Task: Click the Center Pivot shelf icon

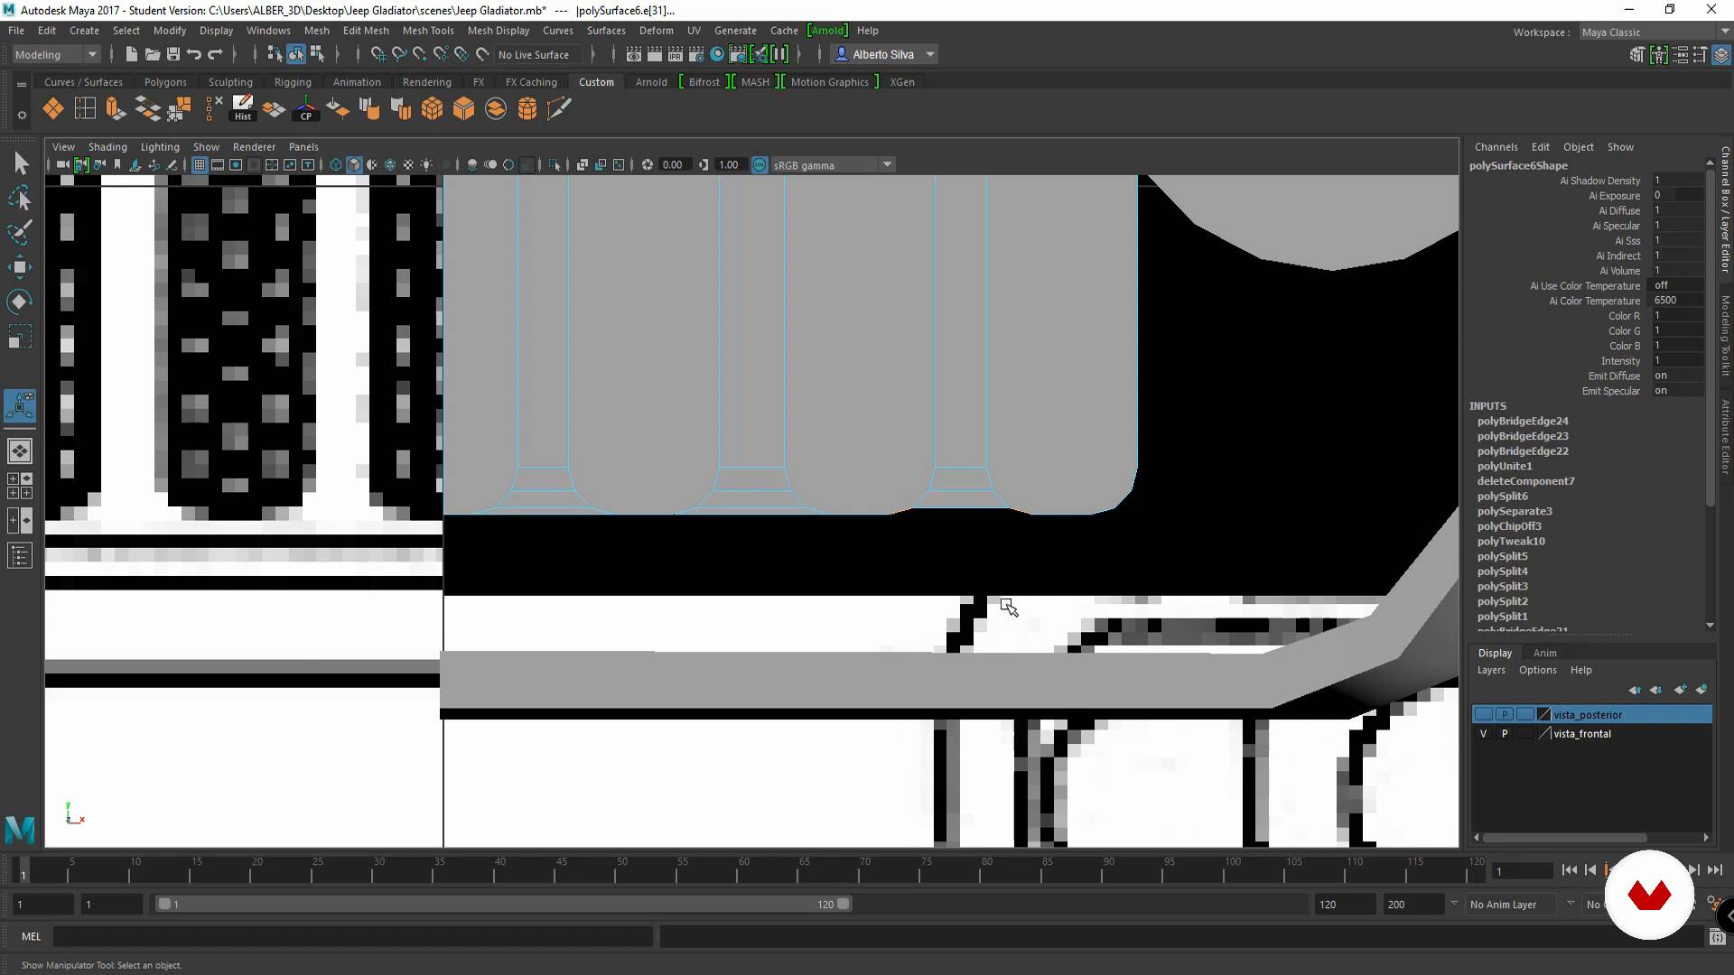Action: 306,108
